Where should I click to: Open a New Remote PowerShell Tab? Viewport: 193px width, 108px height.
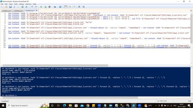point(55,7)
